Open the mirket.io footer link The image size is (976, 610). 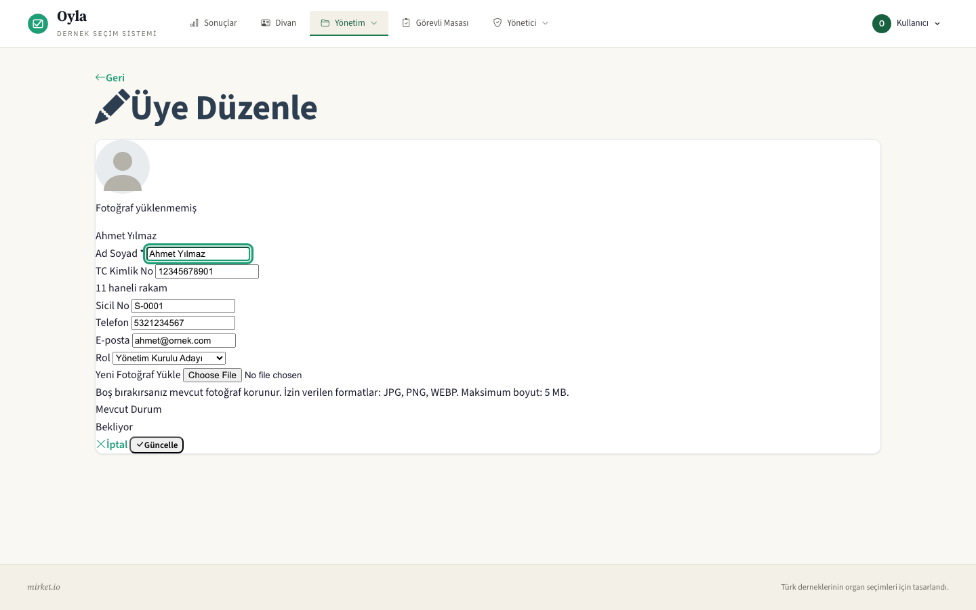[x=43, y=587]
